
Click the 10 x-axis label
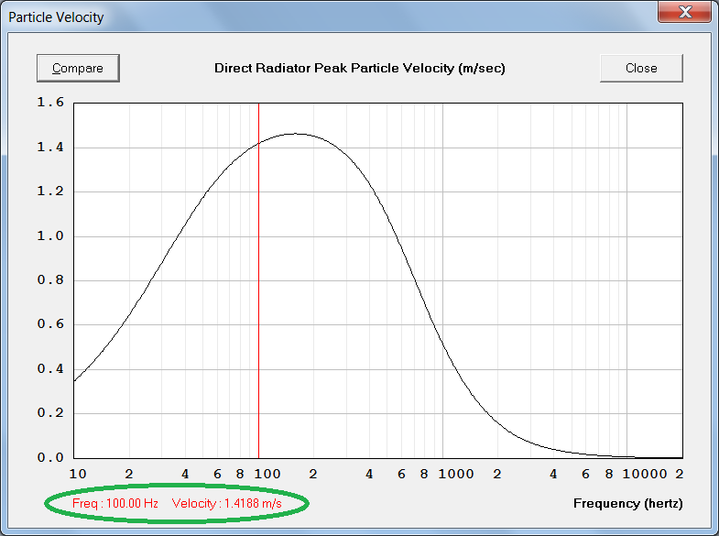(x=78, y=474)
